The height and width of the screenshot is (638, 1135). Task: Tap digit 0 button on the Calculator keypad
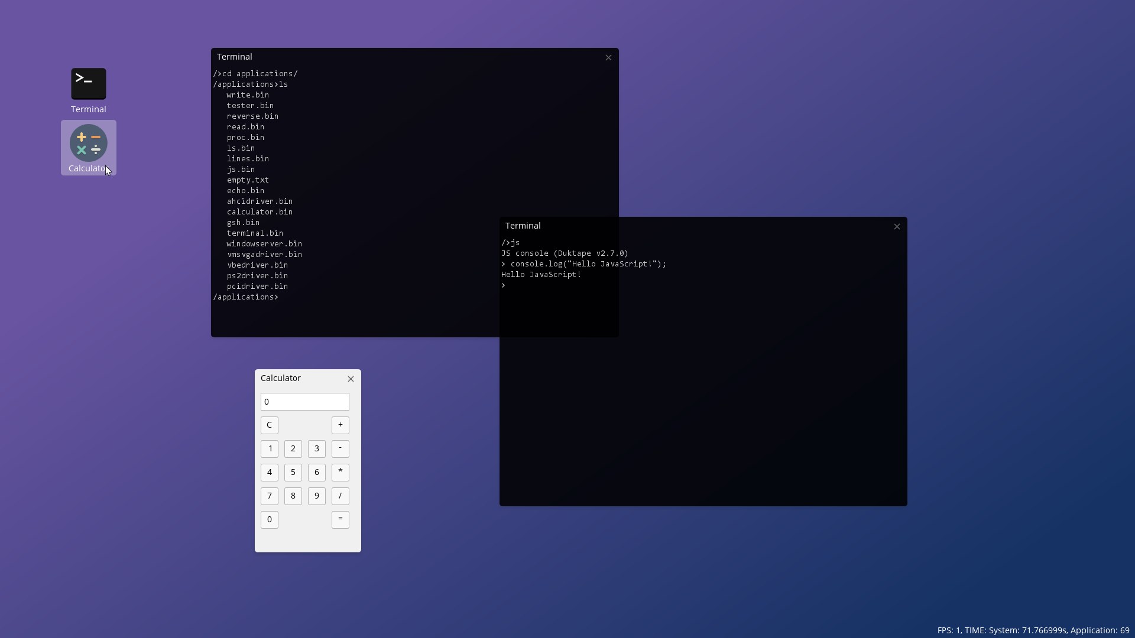tap(270, 520)
